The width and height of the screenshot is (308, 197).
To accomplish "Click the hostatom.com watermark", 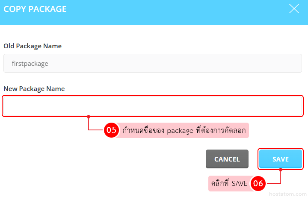I will 287,193.
